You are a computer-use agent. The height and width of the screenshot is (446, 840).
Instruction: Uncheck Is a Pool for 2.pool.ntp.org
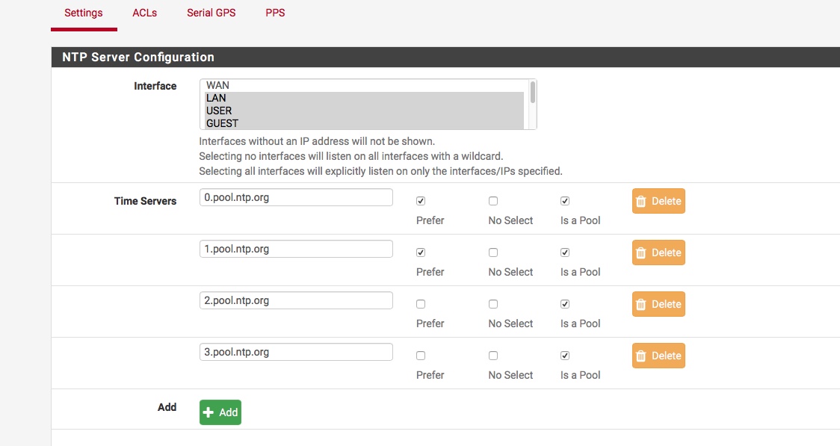tap(565, 304)
